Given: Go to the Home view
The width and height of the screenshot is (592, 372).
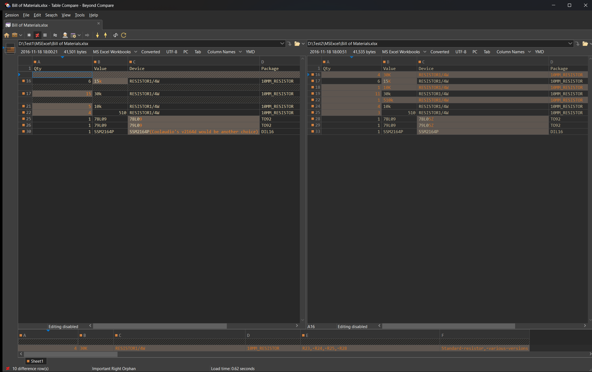Looking at the screenshot, I should point(7,35).
